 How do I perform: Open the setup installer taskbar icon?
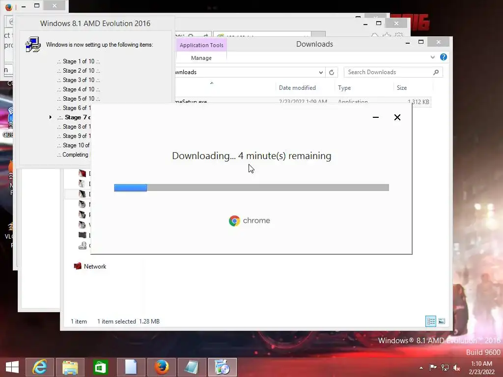click(223, 367)
